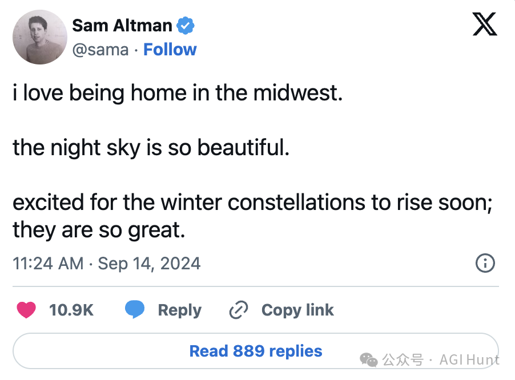This screenshot has width=515, height=380.
Task: Open Sam Altman's profile picture
Action: (40, 37)
